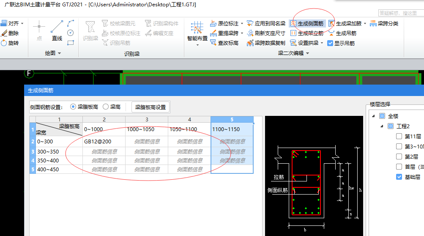Click 梁跨分类 tool
Image resolution: width=424 pixels, height=236 pixels.
coord(384,24)
